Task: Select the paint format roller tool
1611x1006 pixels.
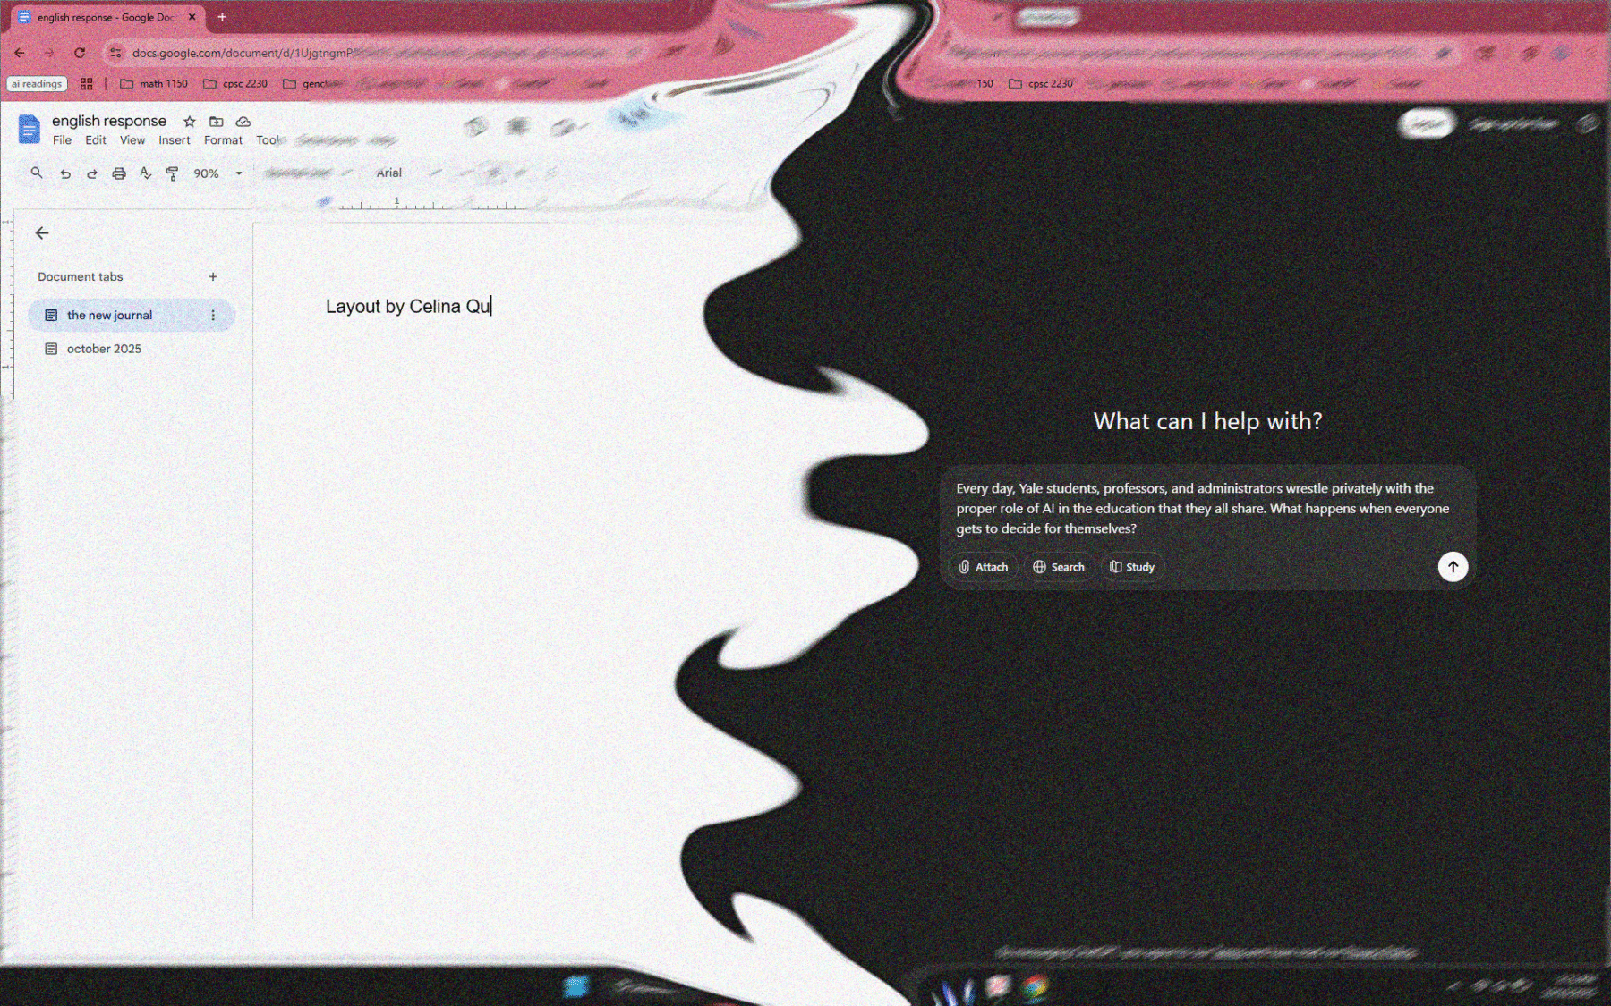Action: pos(172,173)
